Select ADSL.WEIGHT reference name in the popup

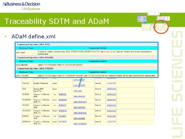[22, 75]
